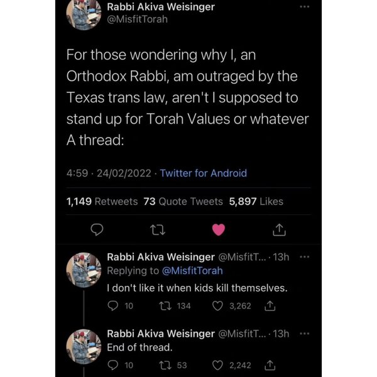
Task: Reply to the 'End of thread' tweet
Action: 114,364
